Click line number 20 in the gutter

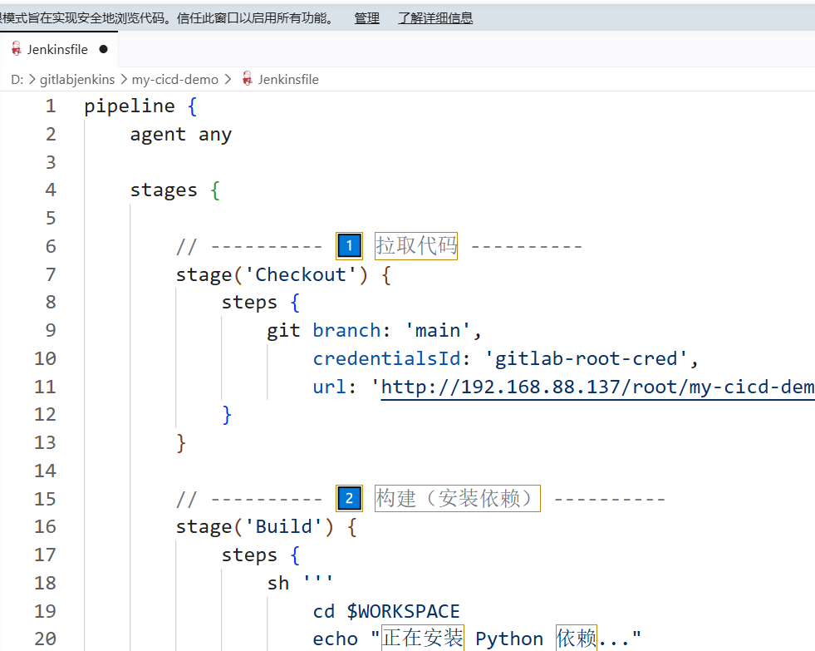coord(45,639)
